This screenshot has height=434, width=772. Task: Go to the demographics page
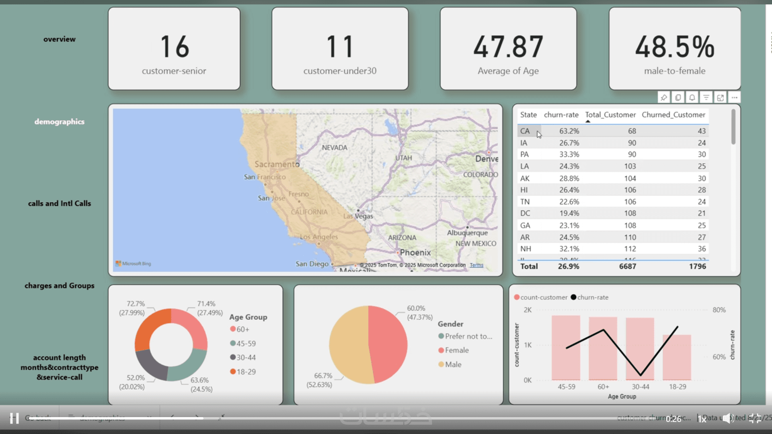pyautogui.click(x=60, y=122)
